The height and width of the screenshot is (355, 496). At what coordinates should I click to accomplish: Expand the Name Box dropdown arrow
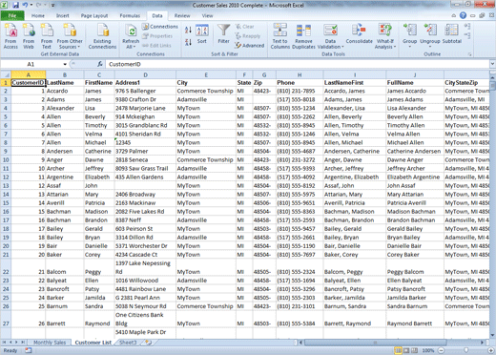click(x=65, y=64)
